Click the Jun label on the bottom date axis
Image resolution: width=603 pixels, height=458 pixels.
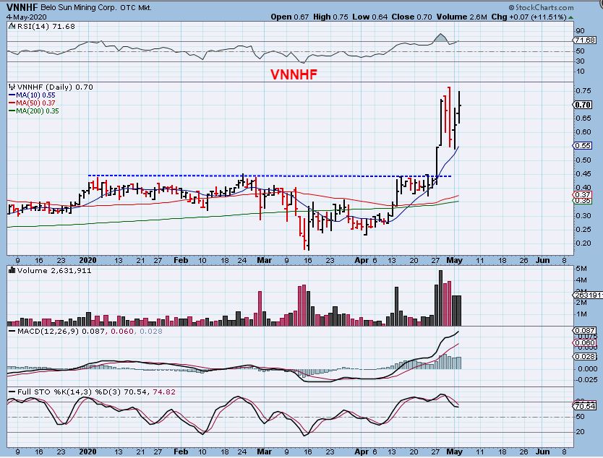tap(542, 451)
